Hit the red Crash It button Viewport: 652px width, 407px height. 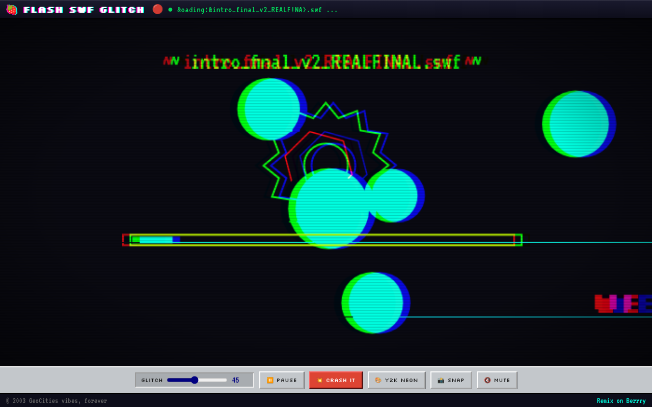tap(336, 380)
